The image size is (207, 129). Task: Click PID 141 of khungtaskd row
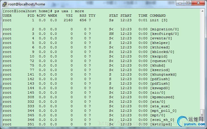tap(31, 74)
